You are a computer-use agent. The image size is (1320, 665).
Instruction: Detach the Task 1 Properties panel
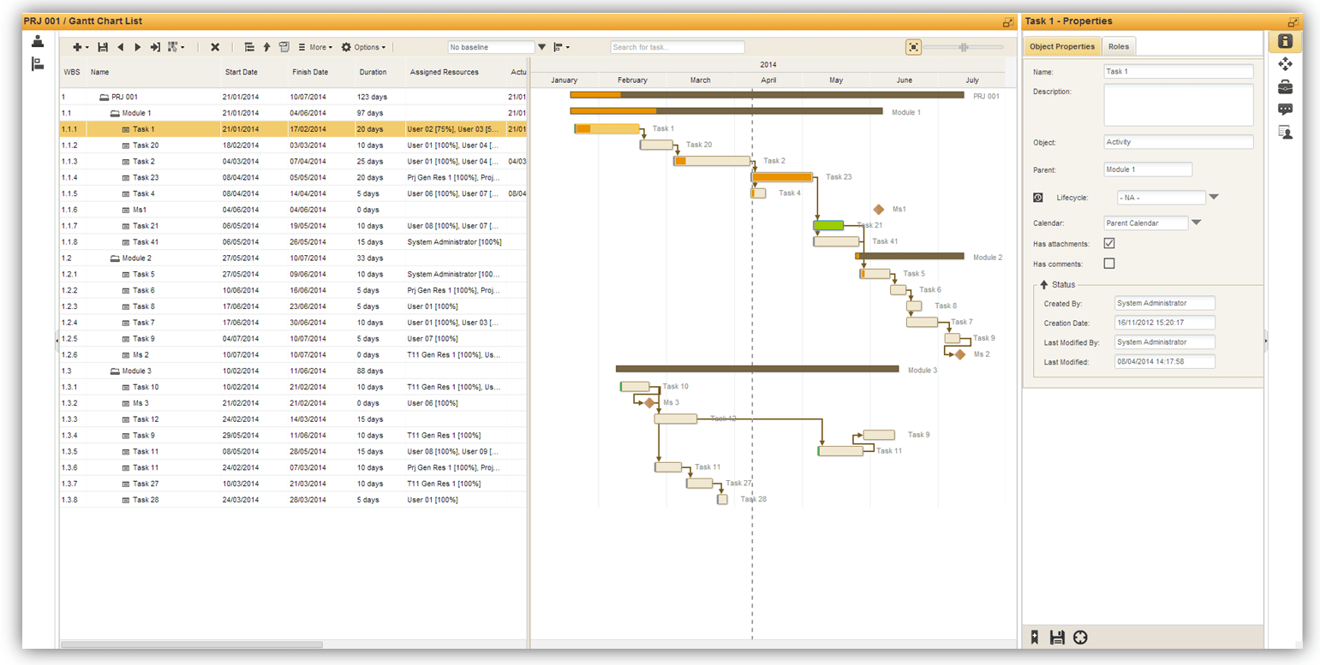1293,21
